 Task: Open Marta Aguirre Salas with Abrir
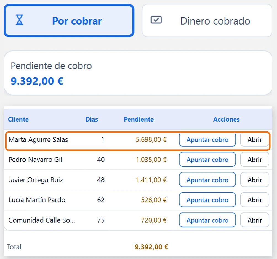255,139
